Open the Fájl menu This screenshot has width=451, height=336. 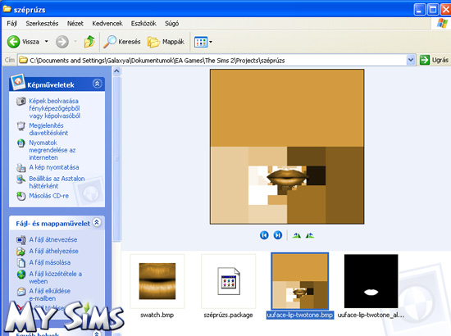click(x=11, y=23)
